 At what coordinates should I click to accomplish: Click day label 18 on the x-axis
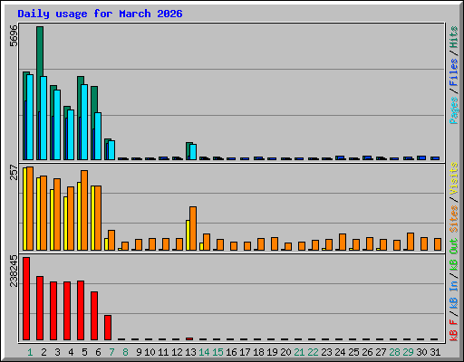258,352
